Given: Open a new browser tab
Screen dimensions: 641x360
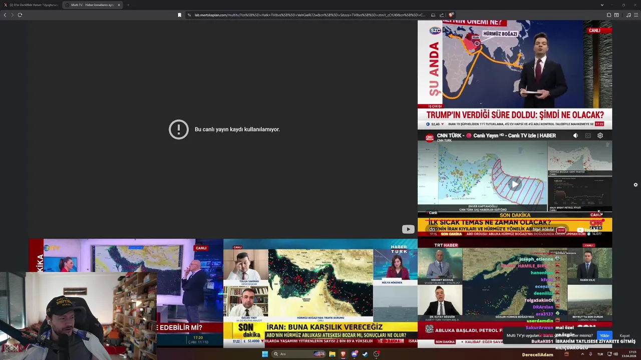Looking at the screenshot, I should click(x=128, y=5).
